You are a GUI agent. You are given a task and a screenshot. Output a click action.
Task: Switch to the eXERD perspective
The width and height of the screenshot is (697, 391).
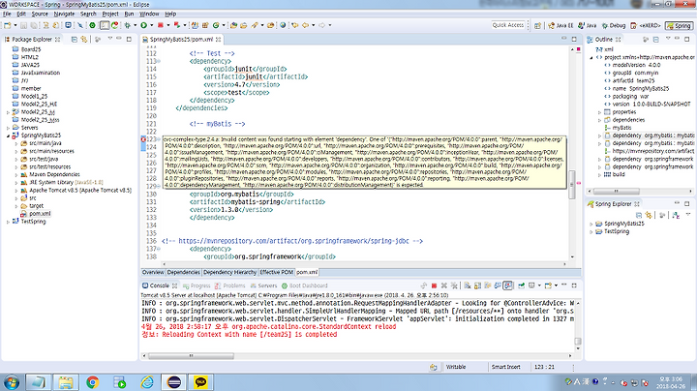tap(646, 26)
